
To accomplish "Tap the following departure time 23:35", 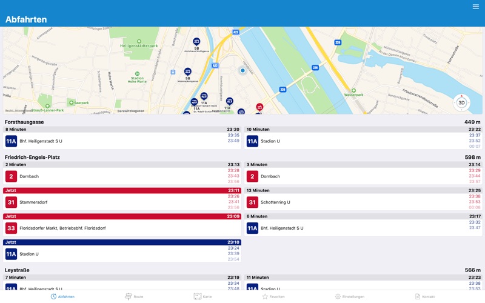I will (233, 135).
